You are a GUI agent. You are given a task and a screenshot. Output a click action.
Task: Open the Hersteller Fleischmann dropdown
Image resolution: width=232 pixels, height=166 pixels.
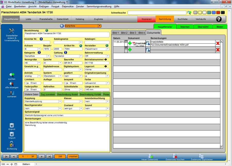click(x=108, y=49)
